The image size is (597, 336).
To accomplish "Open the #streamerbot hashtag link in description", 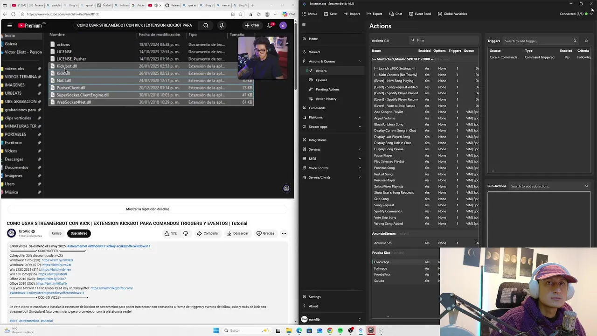I will point(29,321).
